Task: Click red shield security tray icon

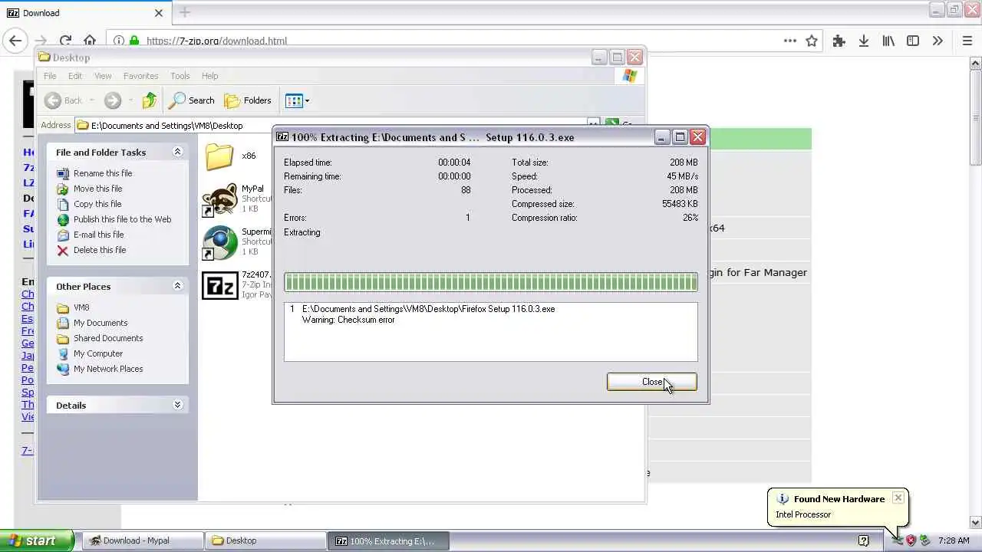Action: tap(911, 540)
